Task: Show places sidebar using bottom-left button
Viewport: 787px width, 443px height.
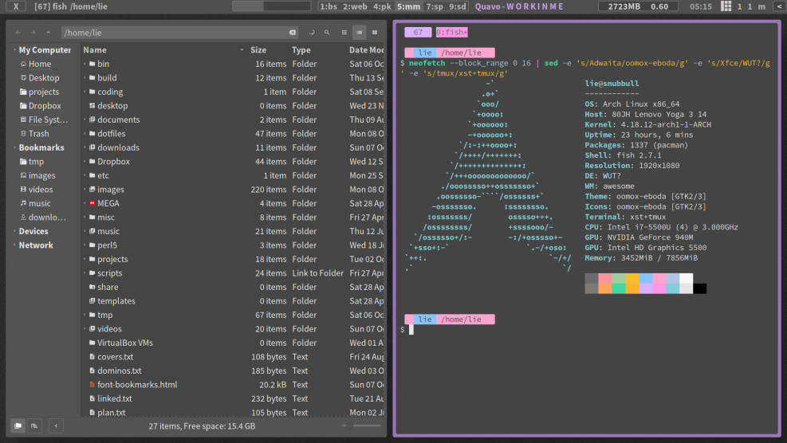Action: click(x=18, y=426)
